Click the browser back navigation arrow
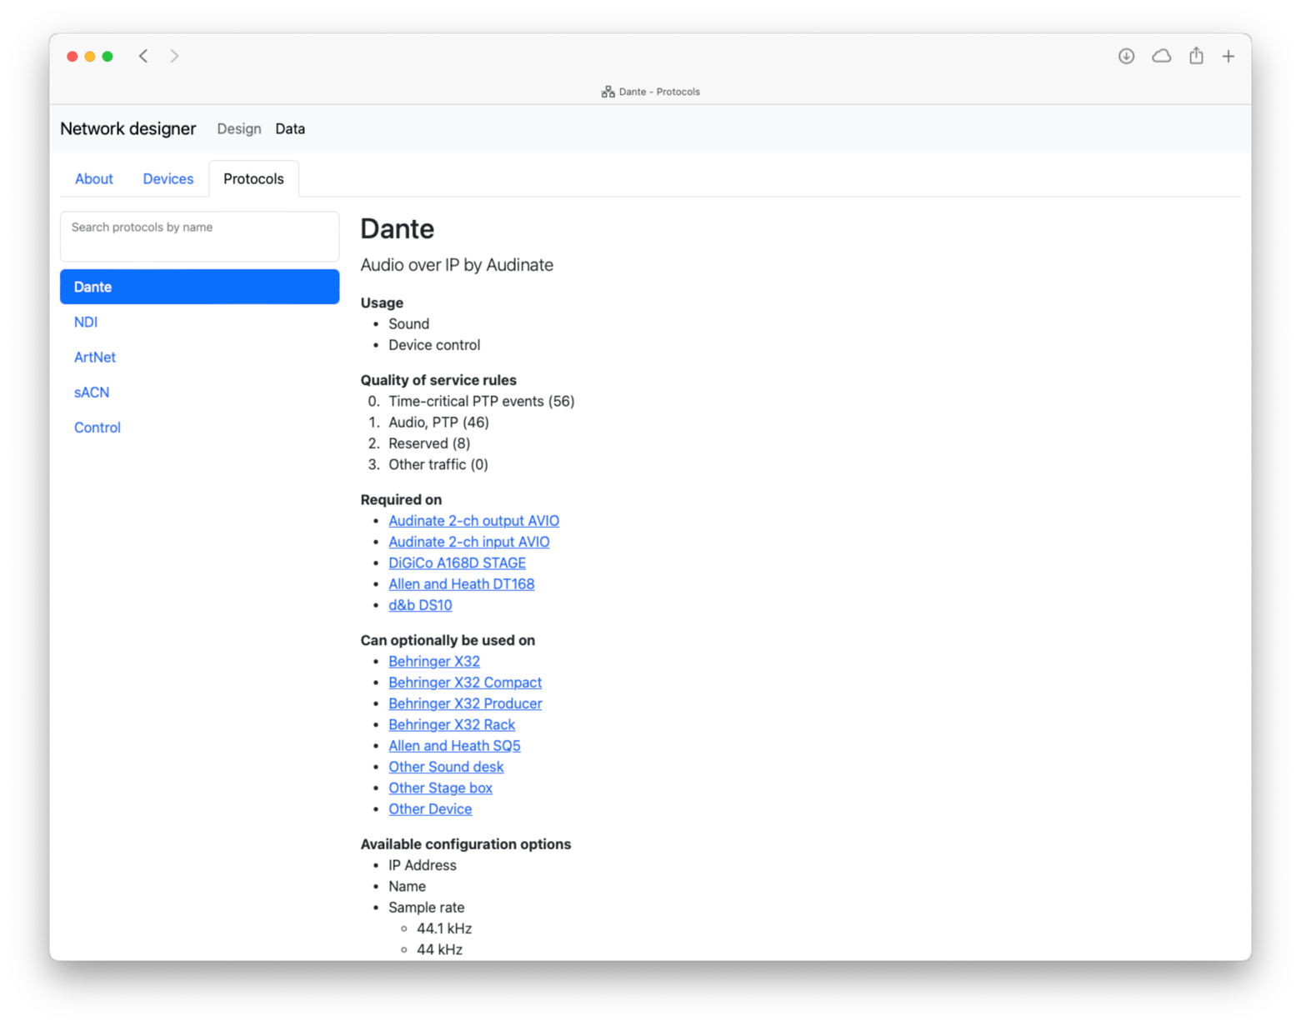 [143, 56]
